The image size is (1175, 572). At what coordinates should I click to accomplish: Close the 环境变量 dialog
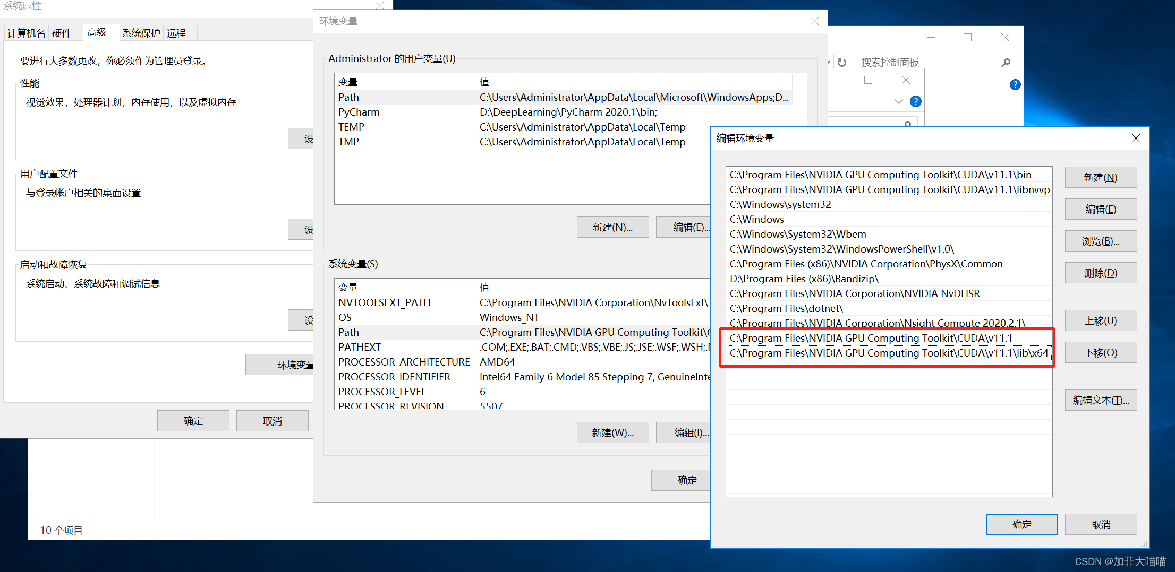(814, 21)
